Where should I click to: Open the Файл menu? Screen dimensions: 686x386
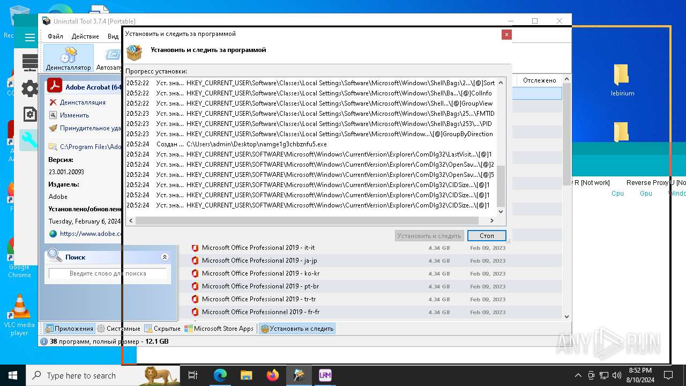(x=55, y=36)
